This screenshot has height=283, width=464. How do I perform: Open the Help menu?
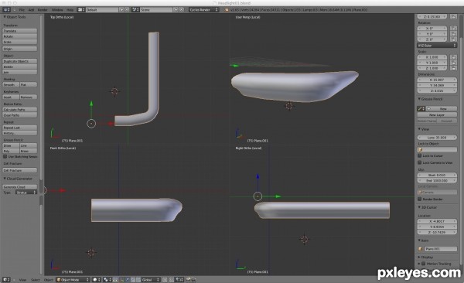pyautogui.click(x=70, y=10)
